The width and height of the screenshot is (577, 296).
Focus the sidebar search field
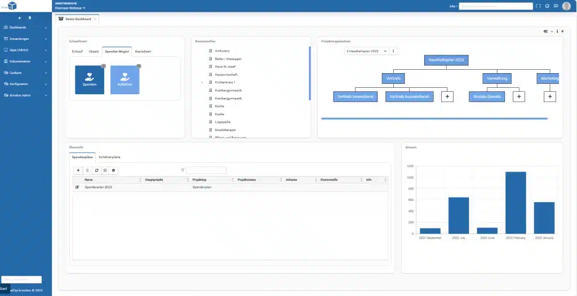[21, 280]
